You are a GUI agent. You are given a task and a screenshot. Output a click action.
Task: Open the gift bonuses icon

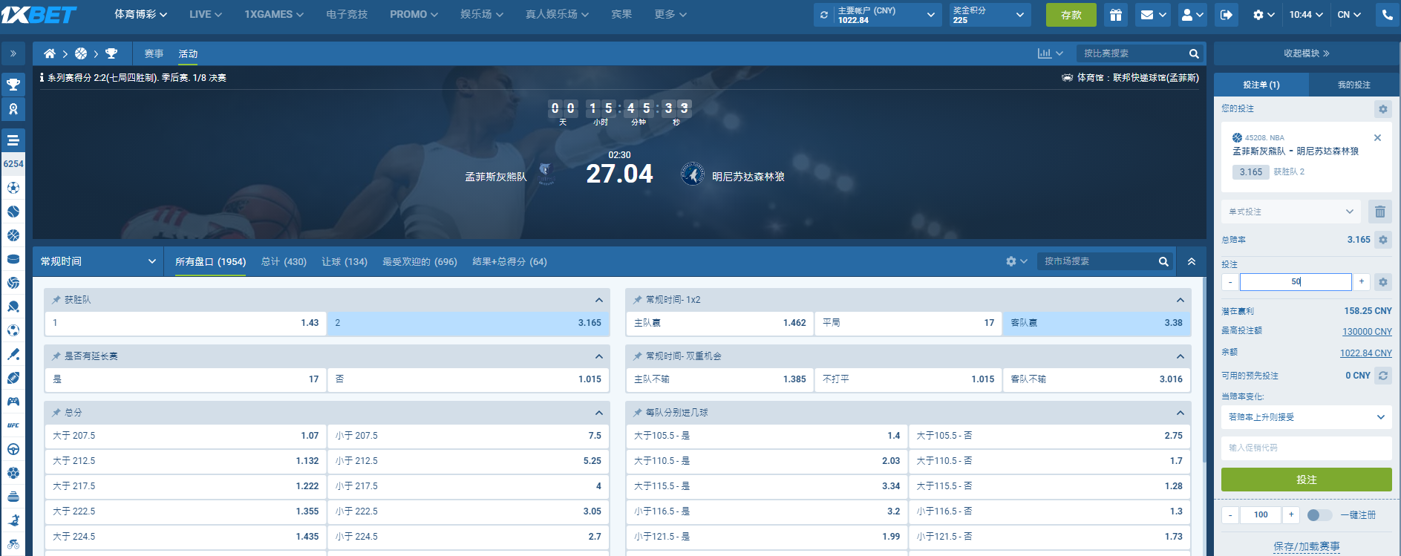tap(1115, 15)
